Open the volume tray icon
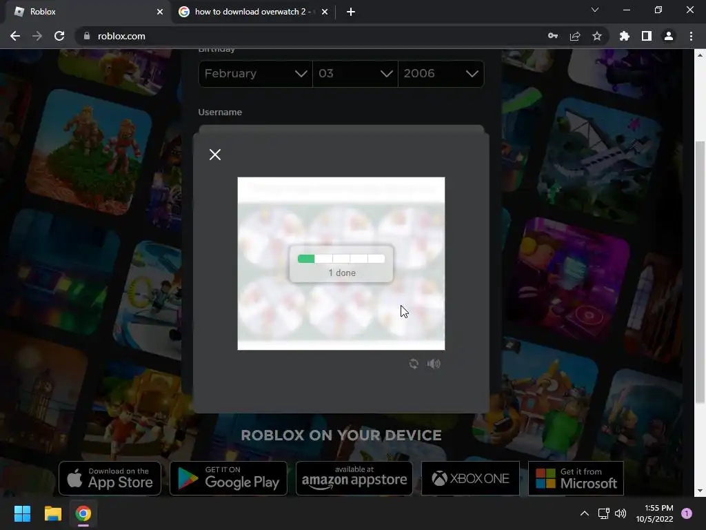The height and width of the screenshot is (530, 706). coord(621,513)
